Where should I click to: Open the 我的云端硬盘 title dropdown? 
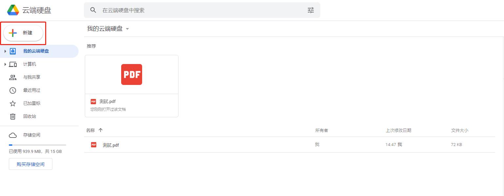click(127, 29)
